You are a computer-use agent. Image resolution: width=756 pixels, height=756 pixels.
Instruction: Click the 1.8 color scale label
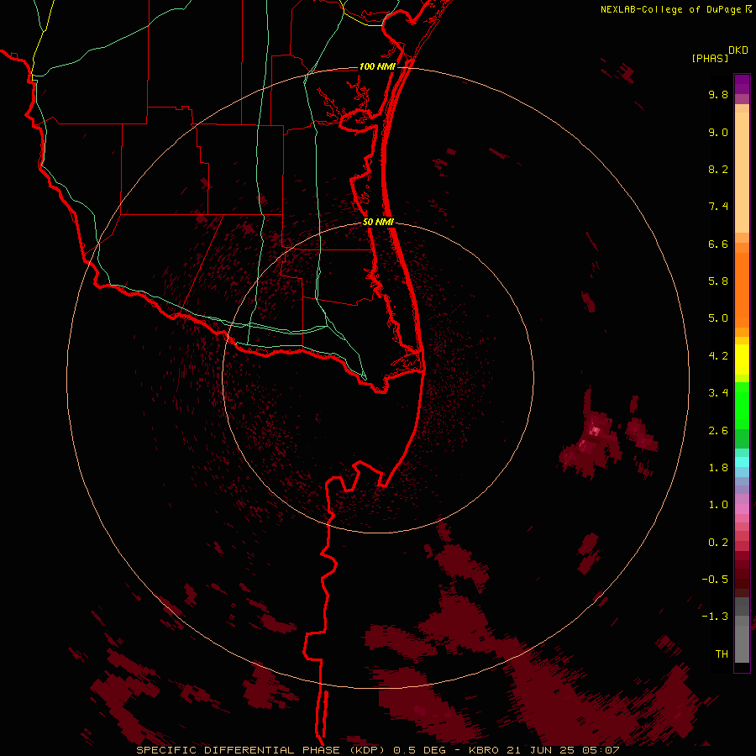pos(718,468)
